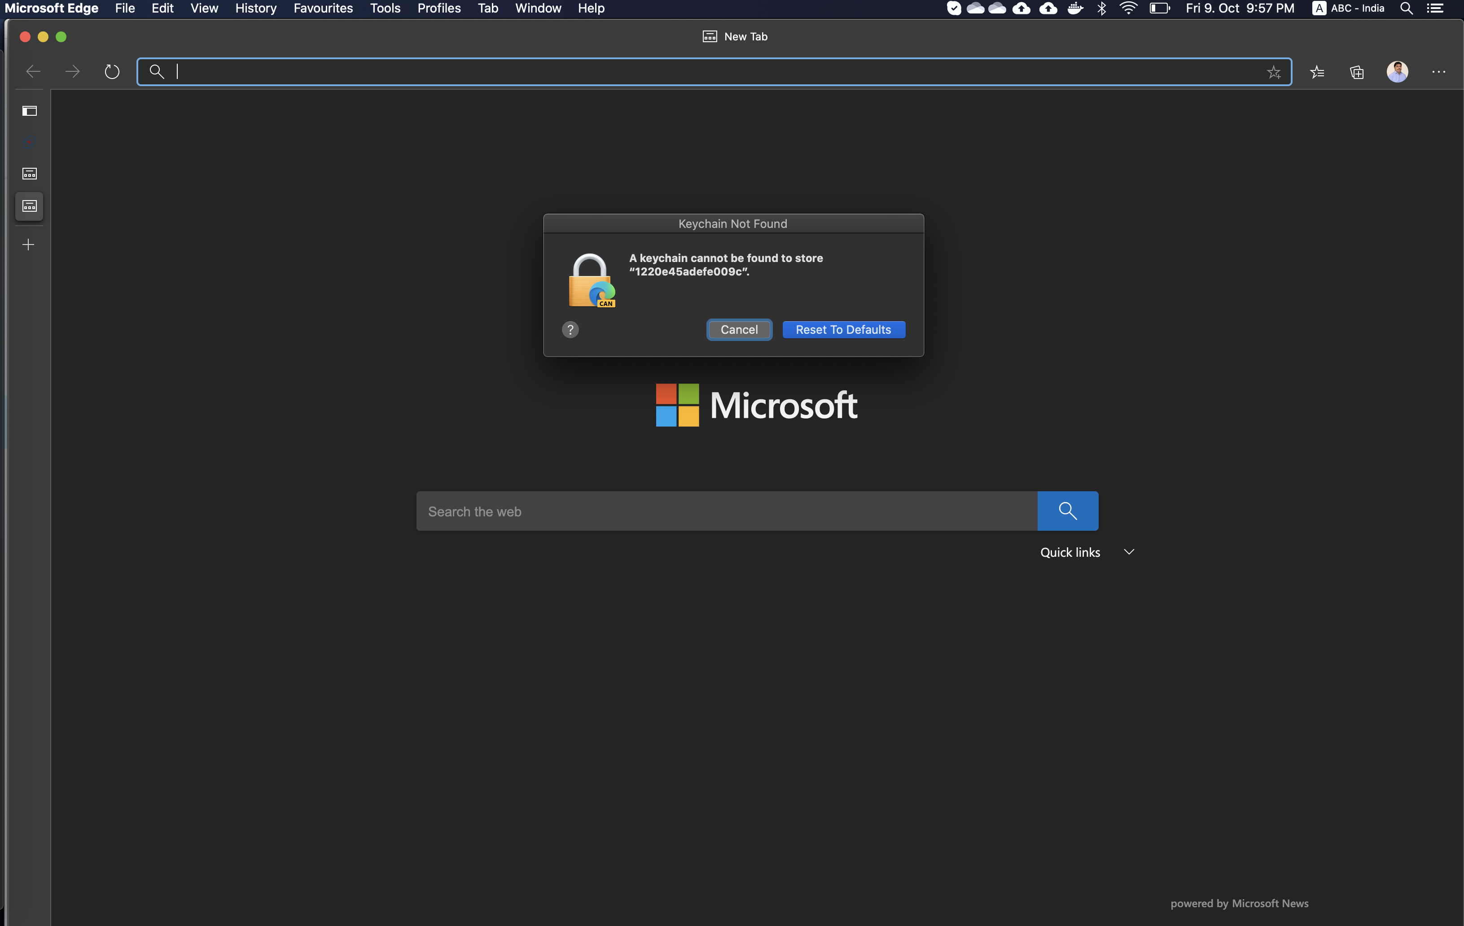
Task: Open the Tools menu
Action: [x=385, y=8]
